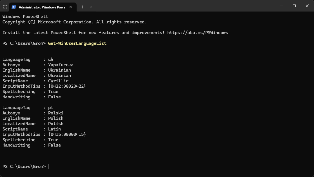The image size is (314, 177).
Task: Click the Autonym value 'Polski'
Action: (56, 113)
